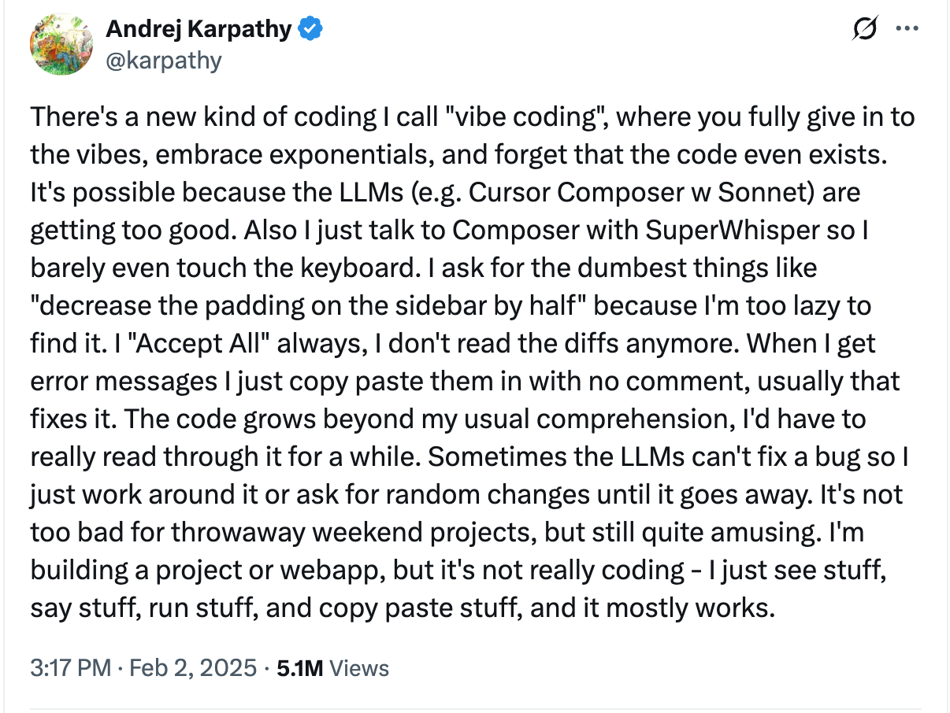Click the @karpathy handle

point(164,61)
